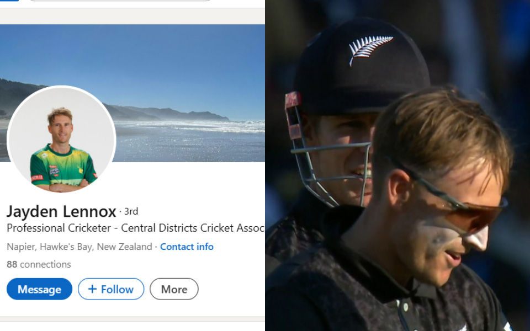530x331 pixels.
Task: Send a message to Jayden Lennox
Action: [x=39, y=289]
